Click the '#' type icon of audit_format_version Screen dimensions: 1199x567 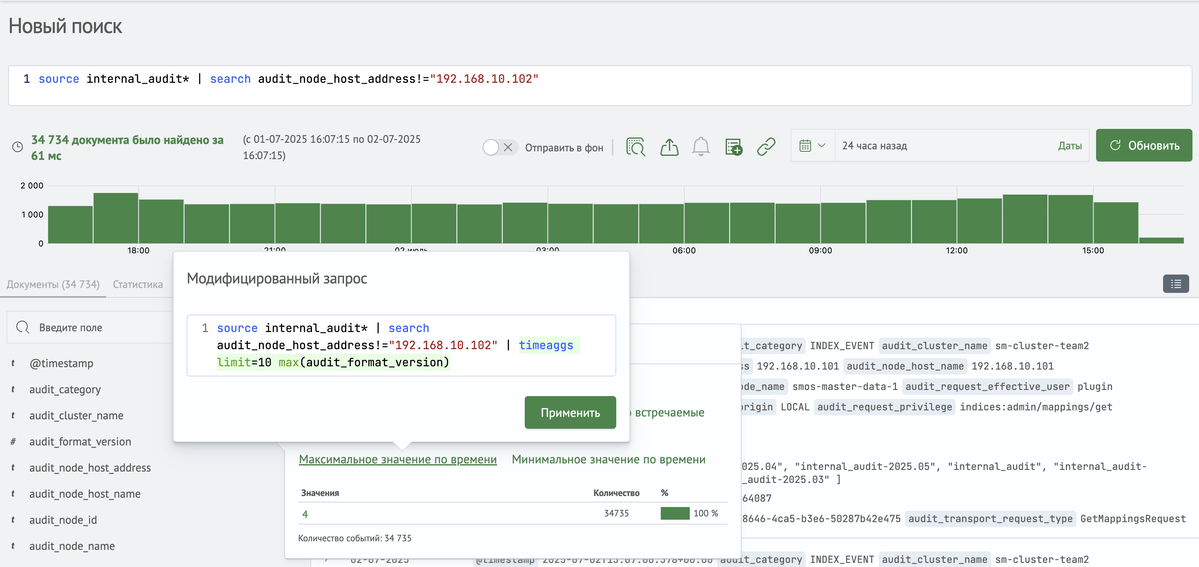(x=13, y=441)
